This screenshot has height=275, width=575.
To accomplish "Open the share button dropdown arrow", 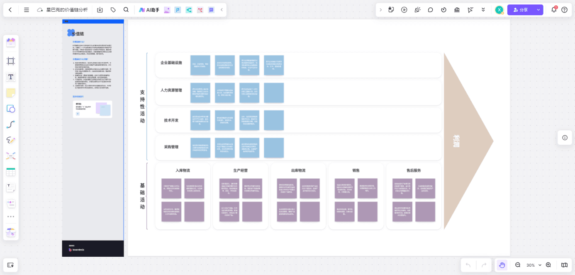I will point(539,10).
